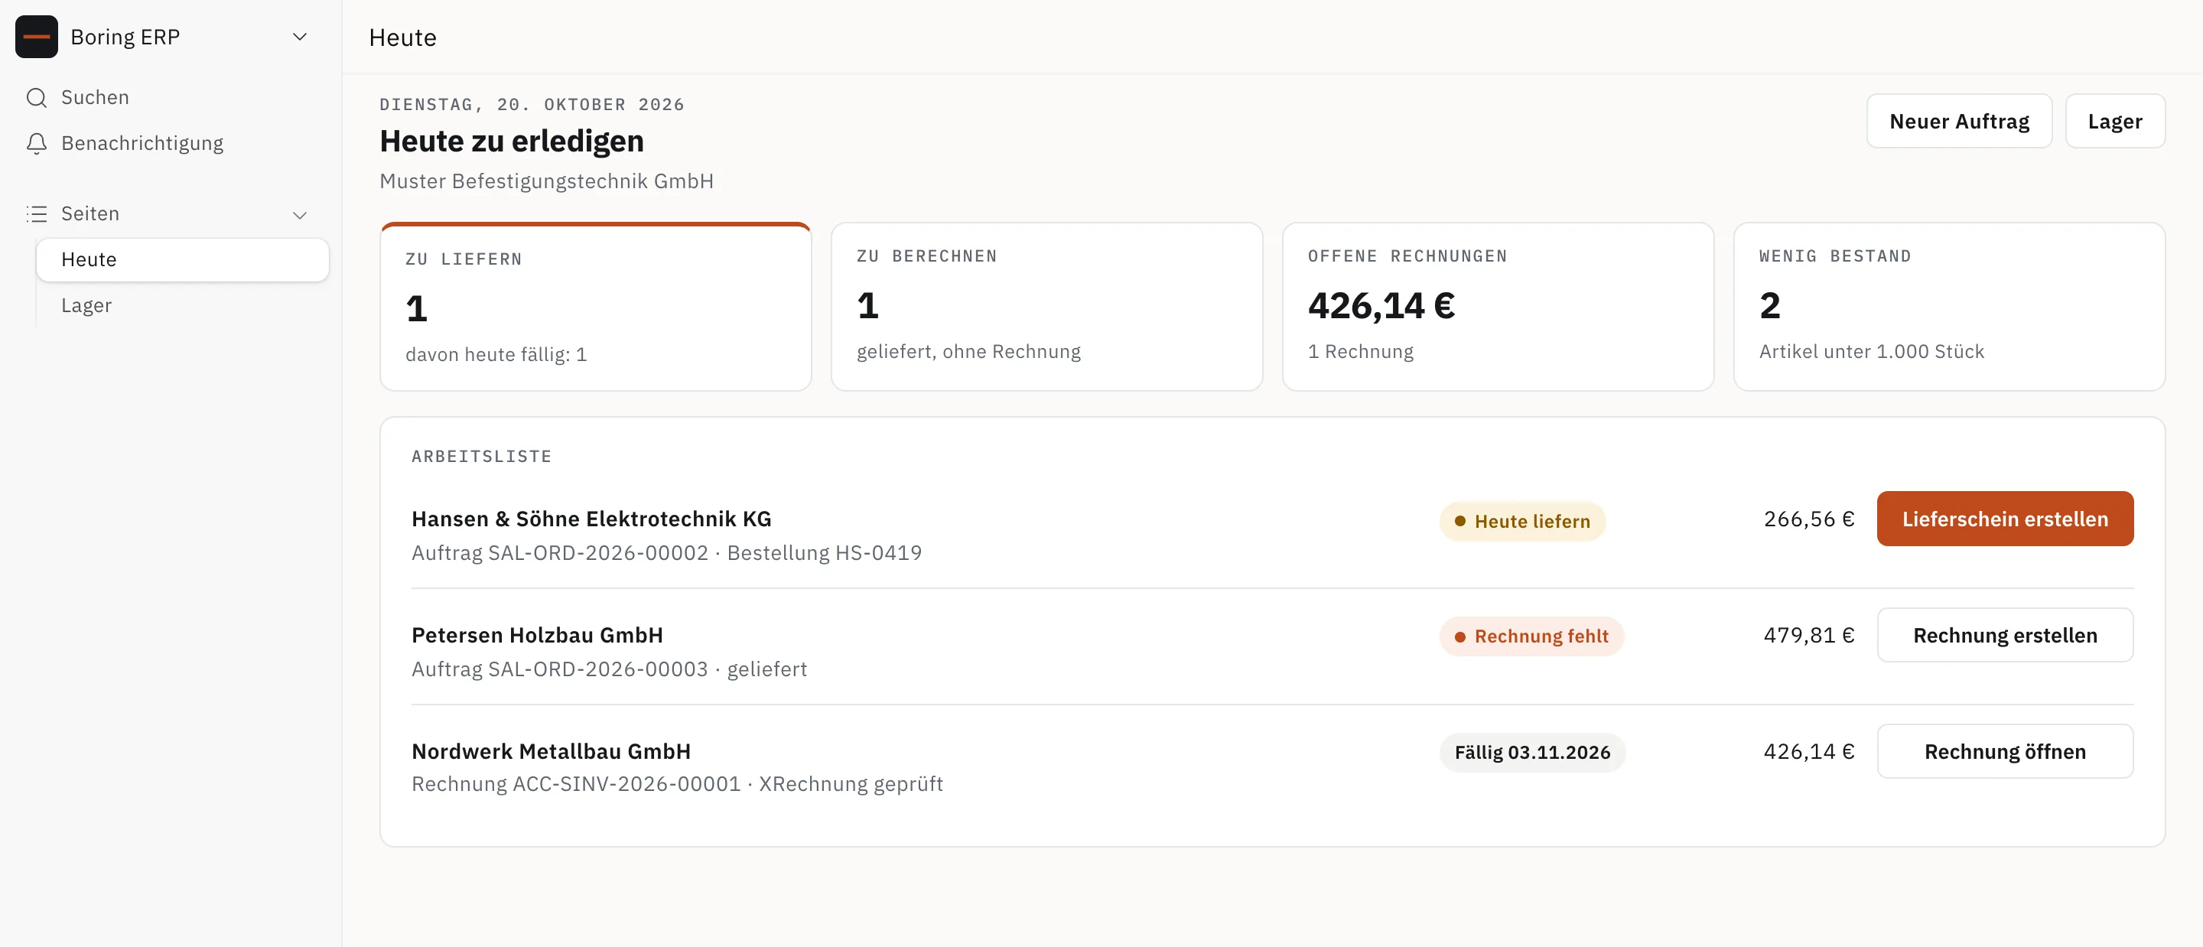
Task: Select the Zu berechnen summary card
Action: tap(1046, 306)
